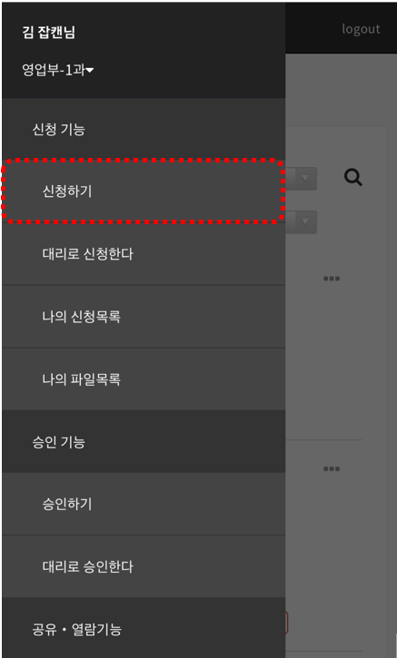
Task: Expand the 공유・열람기능 section header
Action: coord(144,628)
